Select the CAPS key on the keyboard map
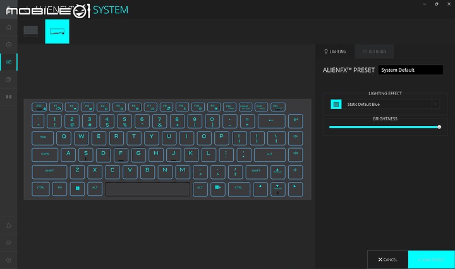Viewport: 455px width, 269px height. click(45, 155)
